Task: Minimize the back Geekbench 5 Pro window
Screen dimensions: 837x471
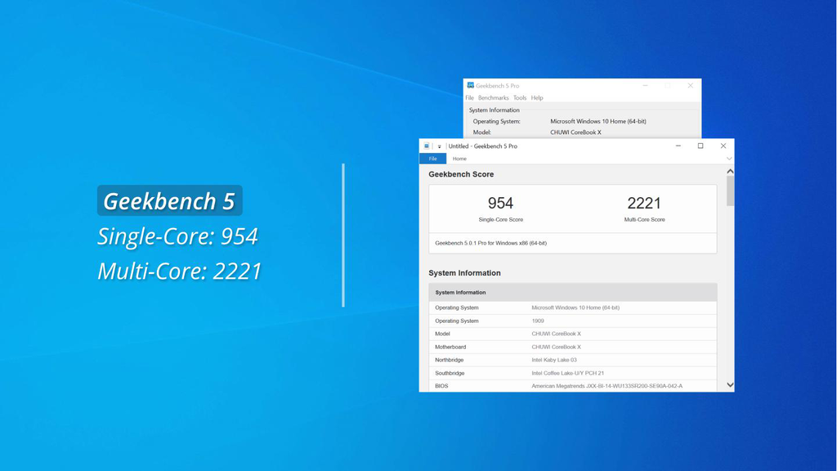Action: (646, 85)
